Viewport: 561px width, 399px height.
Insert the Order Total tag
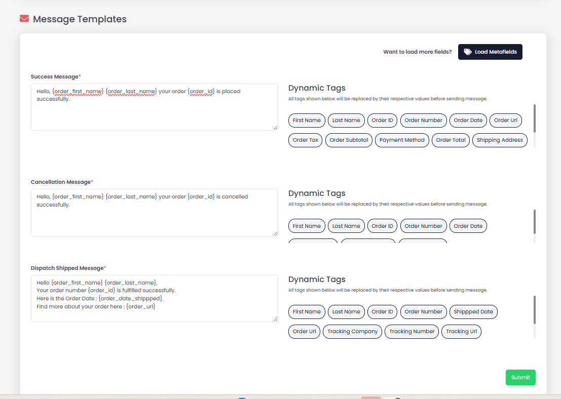pos(451,140)
